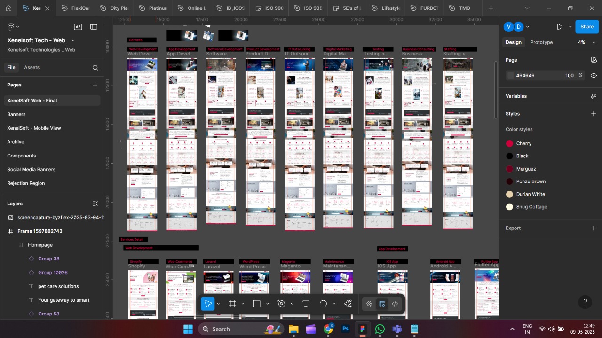Screen dimensions: 602x338
Task: Switch to Design mode icon
Action: [x=382, y=304]
